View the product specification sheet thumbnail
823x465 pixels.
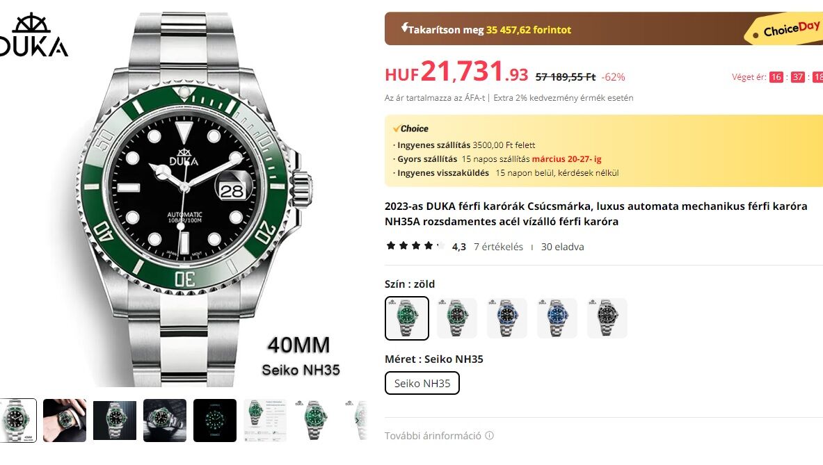coord(265,421)
